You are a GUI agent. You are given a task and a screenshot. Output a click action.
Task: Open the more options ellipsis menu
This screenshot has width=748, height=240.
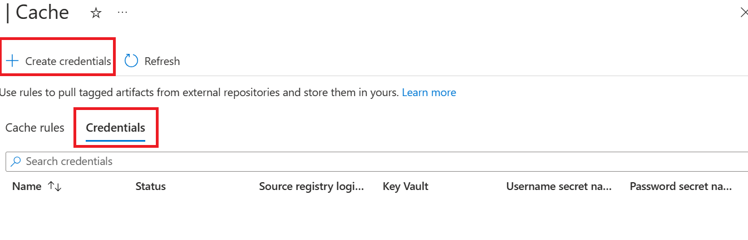coord(122,12)
